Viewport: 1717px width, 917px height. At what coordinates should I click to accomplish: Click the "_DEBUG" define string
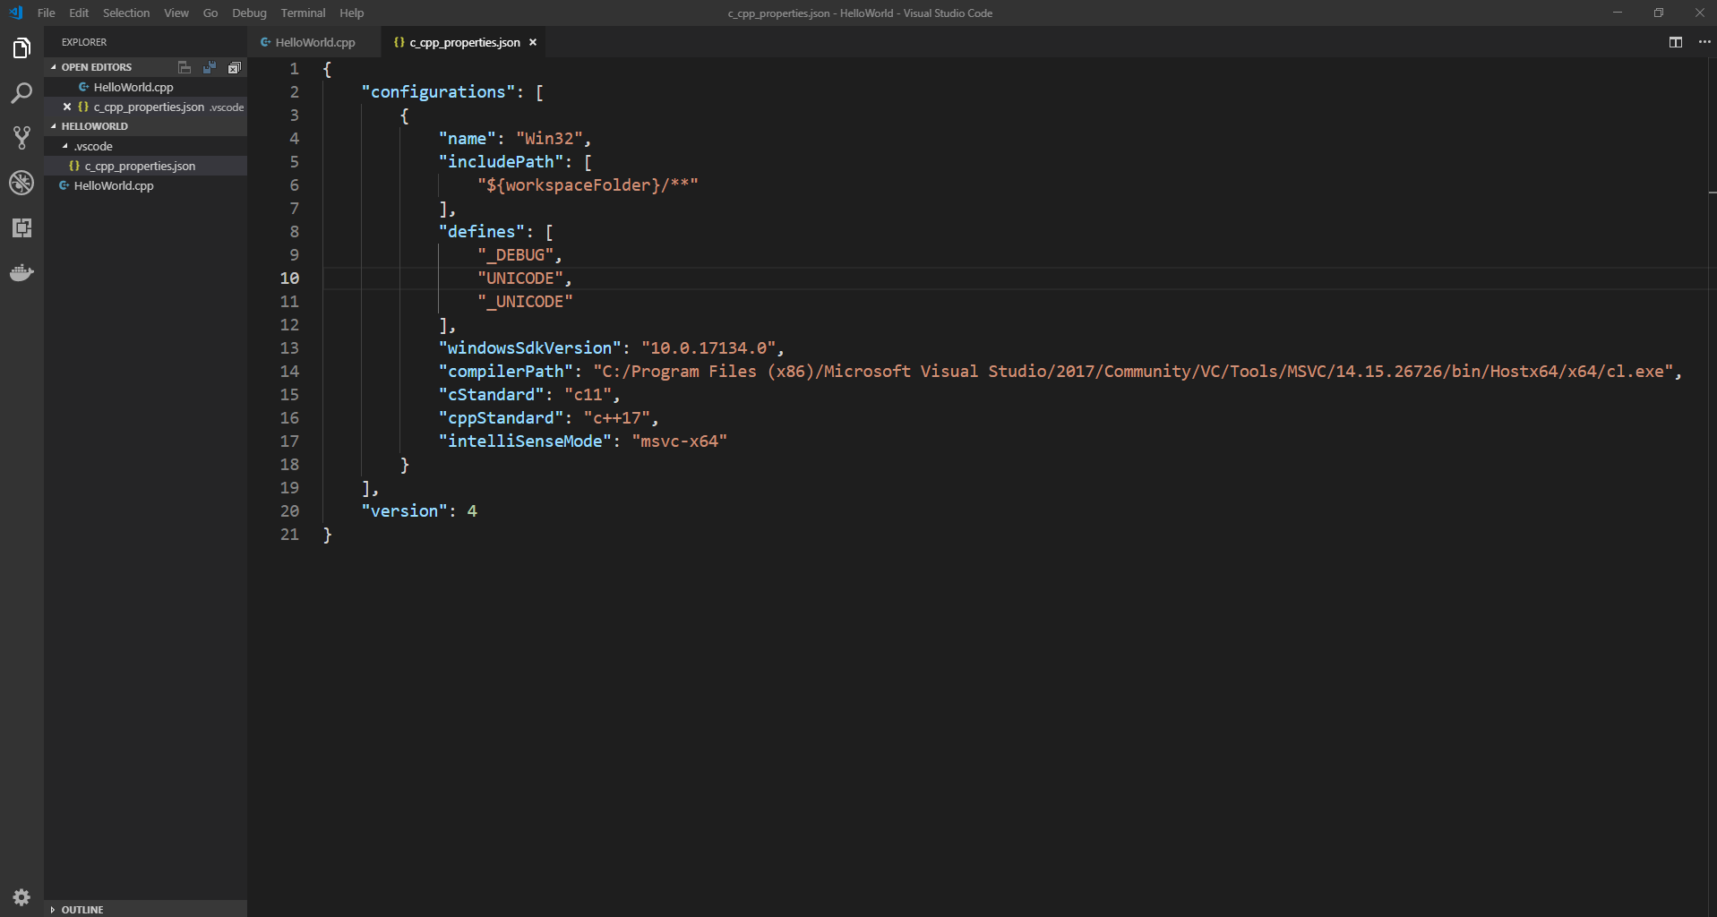[515, 255]
